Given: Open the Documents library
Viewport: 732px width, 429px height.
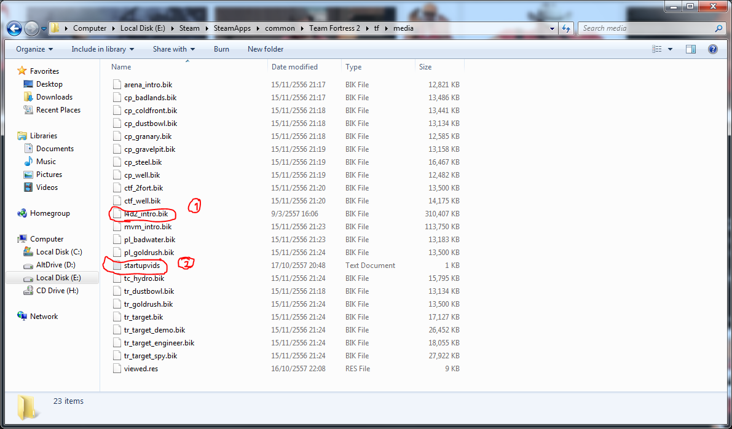Looking at the screenshot, I should click(55, 149).
